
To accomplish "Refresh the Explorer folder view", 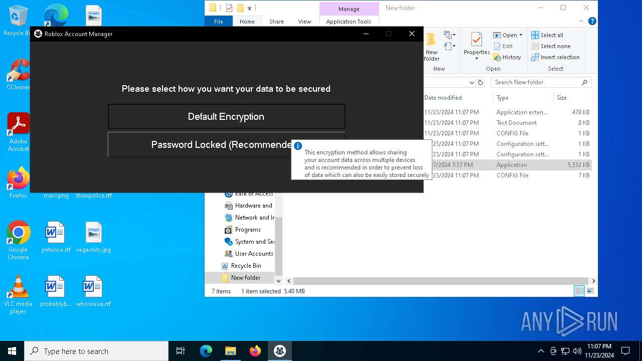I will coord(480,82).
